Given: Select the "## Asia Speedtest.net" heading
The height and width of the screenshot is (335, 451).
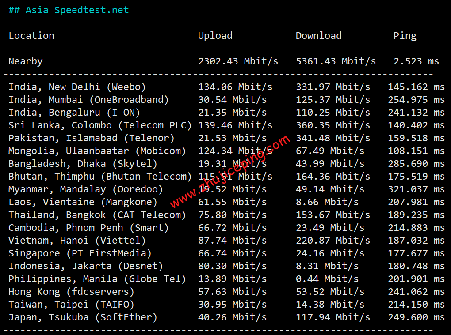Looking at the screenshot, I should pyautogui.click(x=69, y=10).
